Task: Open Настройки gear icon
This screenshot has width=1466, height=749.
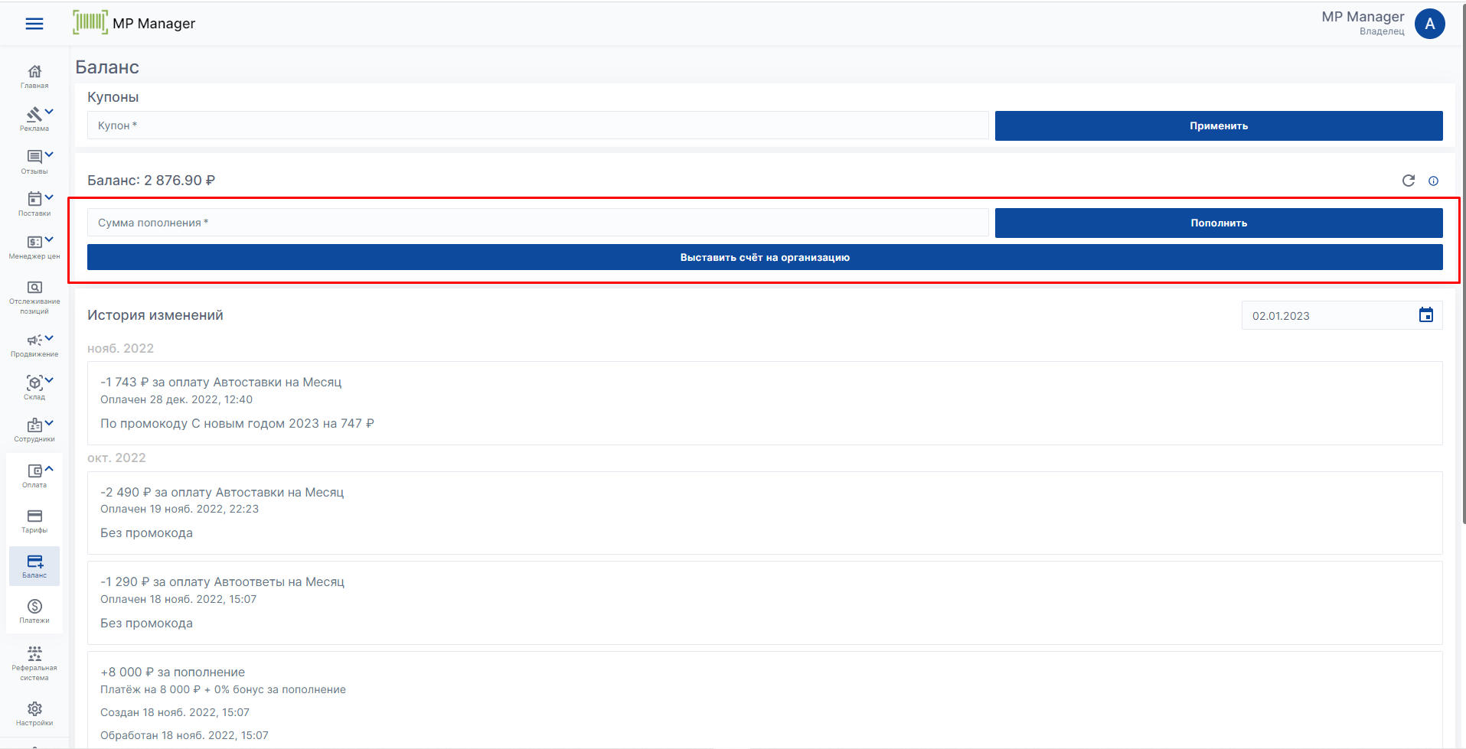Action: click(34, 713)
